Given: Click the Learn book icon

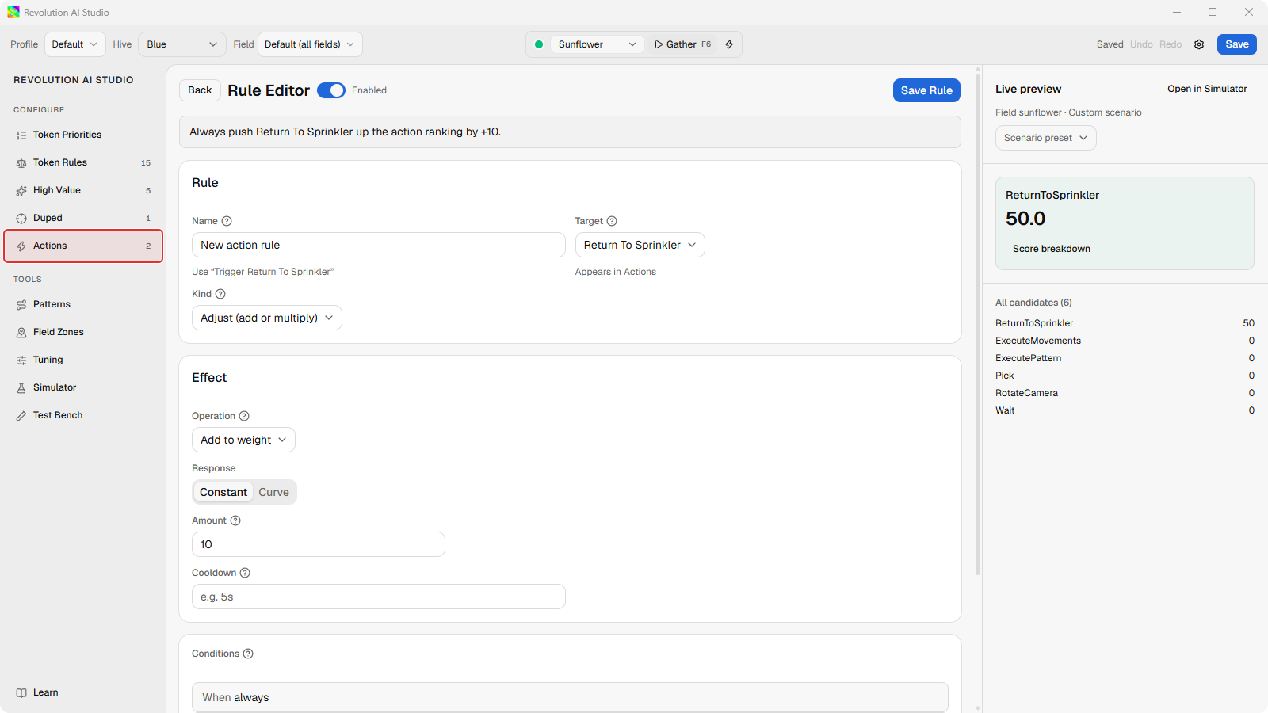Looking at the screenshot, I should (21, 693).
